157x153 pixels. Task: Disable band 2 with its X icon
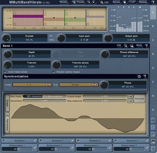(45, 24)
